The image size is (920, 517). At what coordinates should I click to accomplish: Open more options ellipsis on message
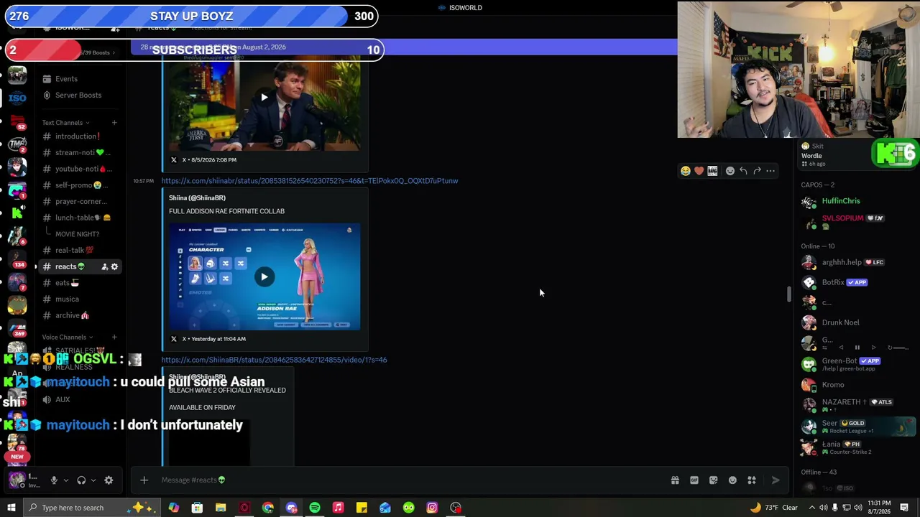770,171
